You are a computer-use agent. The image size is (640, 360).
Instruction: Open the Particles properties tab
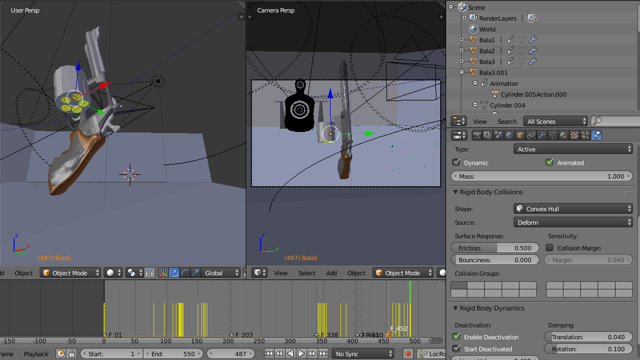(x=585, y=135)
